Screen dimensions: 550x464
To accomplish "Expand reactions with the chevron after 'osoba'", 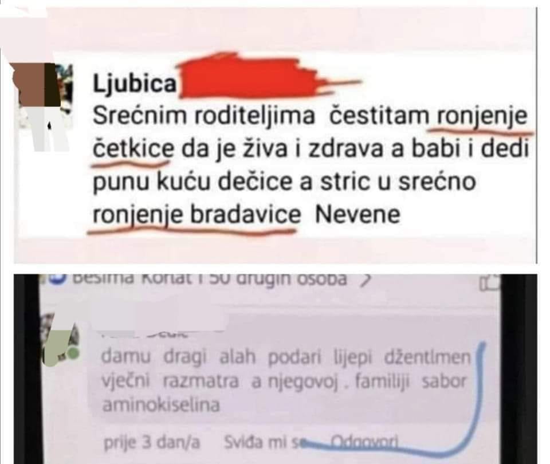I will click(366, 280).
